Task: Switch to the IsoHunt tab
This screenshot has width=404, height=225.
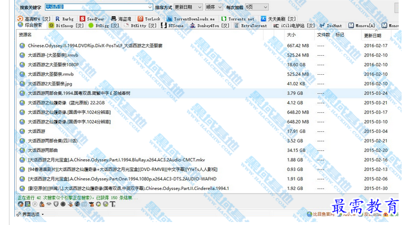Action: point(331,26)
